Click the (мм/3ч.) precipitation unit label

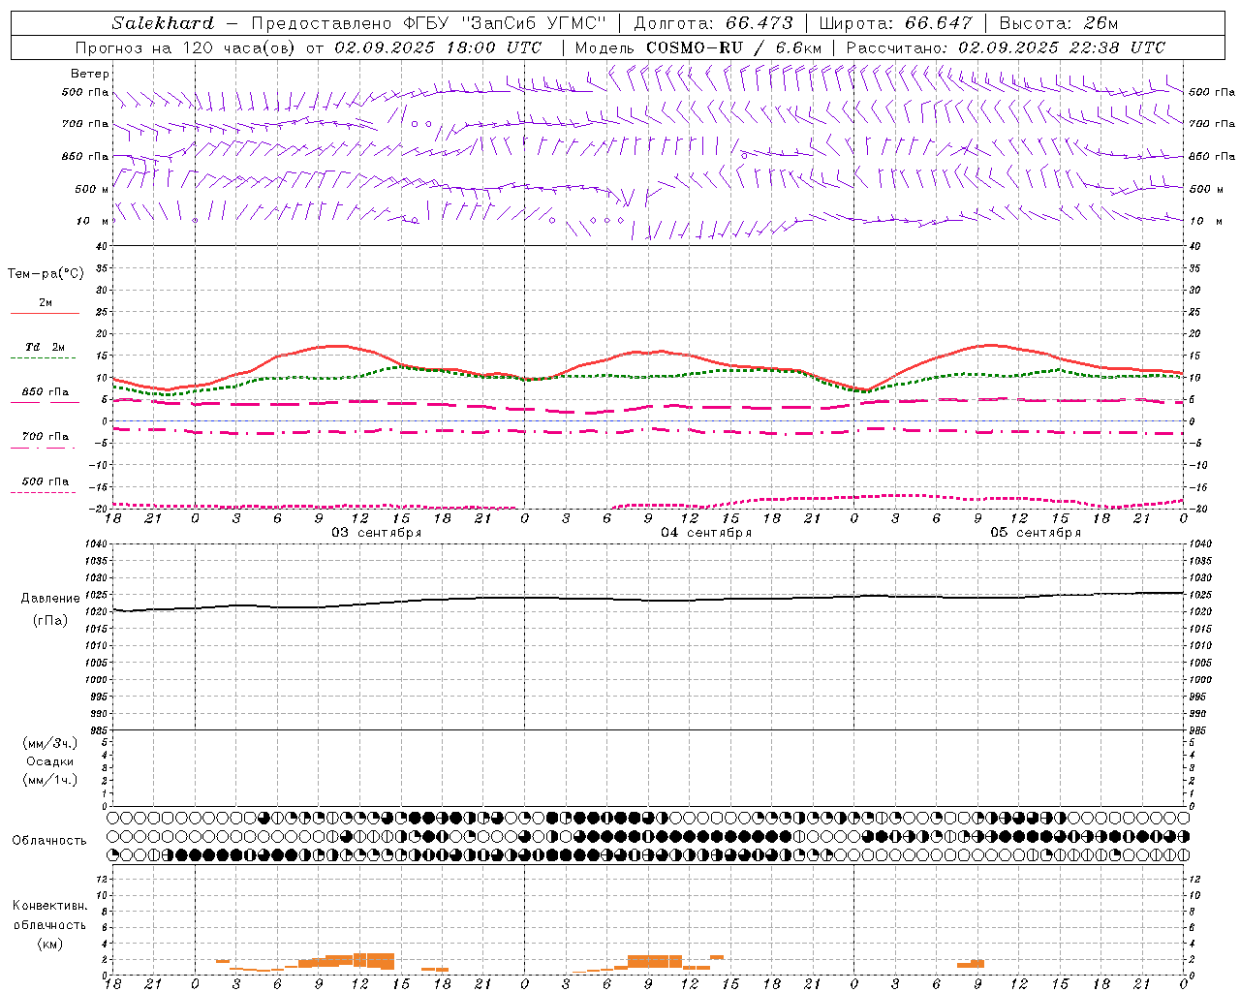coord(50,743)
